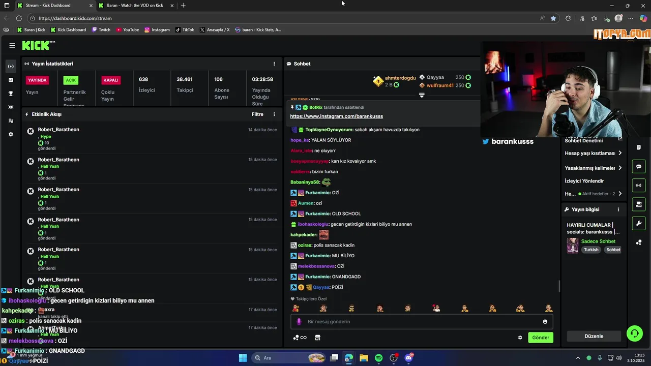Viewport: 651px width, 366px height.
Task: Click top gifter ahmterdogdu username
Action: 400,78
